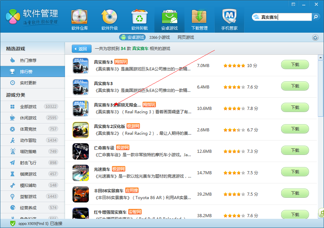Switch to the 3366小游戏 tab
Screen dimensions: 324x228
159,37
